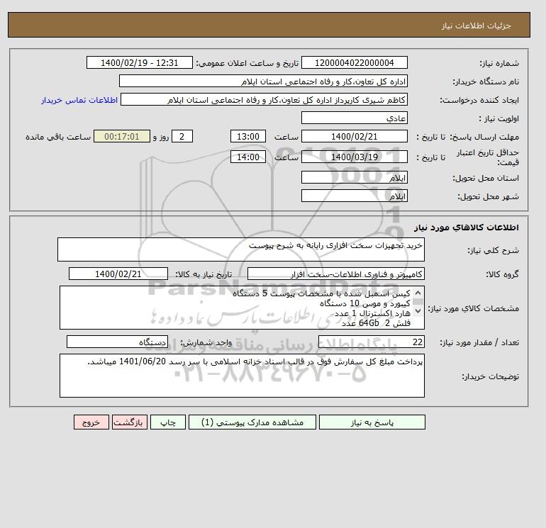This screenshot has height=528, width=546.
Task: Select remaining days field showing 2
Action: click(x=182, y=137)
